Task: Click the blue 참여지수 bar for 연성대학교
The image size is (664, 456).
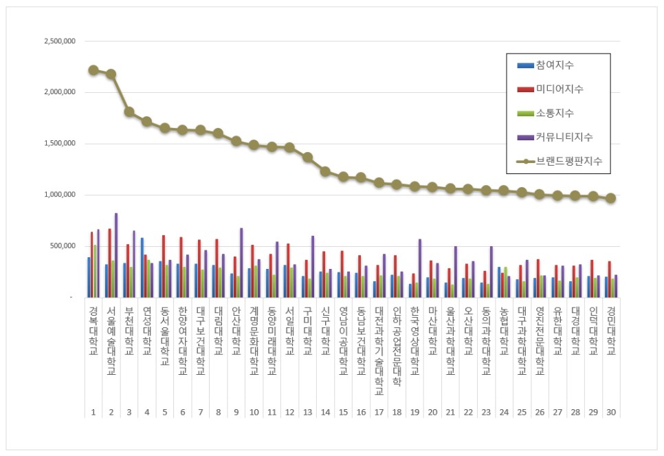Action: pyautogui.click(x=142, y=268)
